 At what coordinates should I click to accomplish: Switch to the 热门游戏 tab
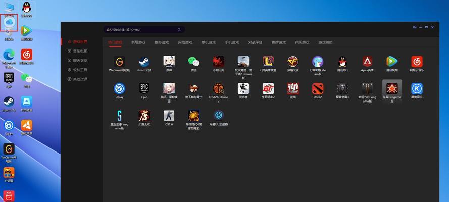[x=115, y=42]
